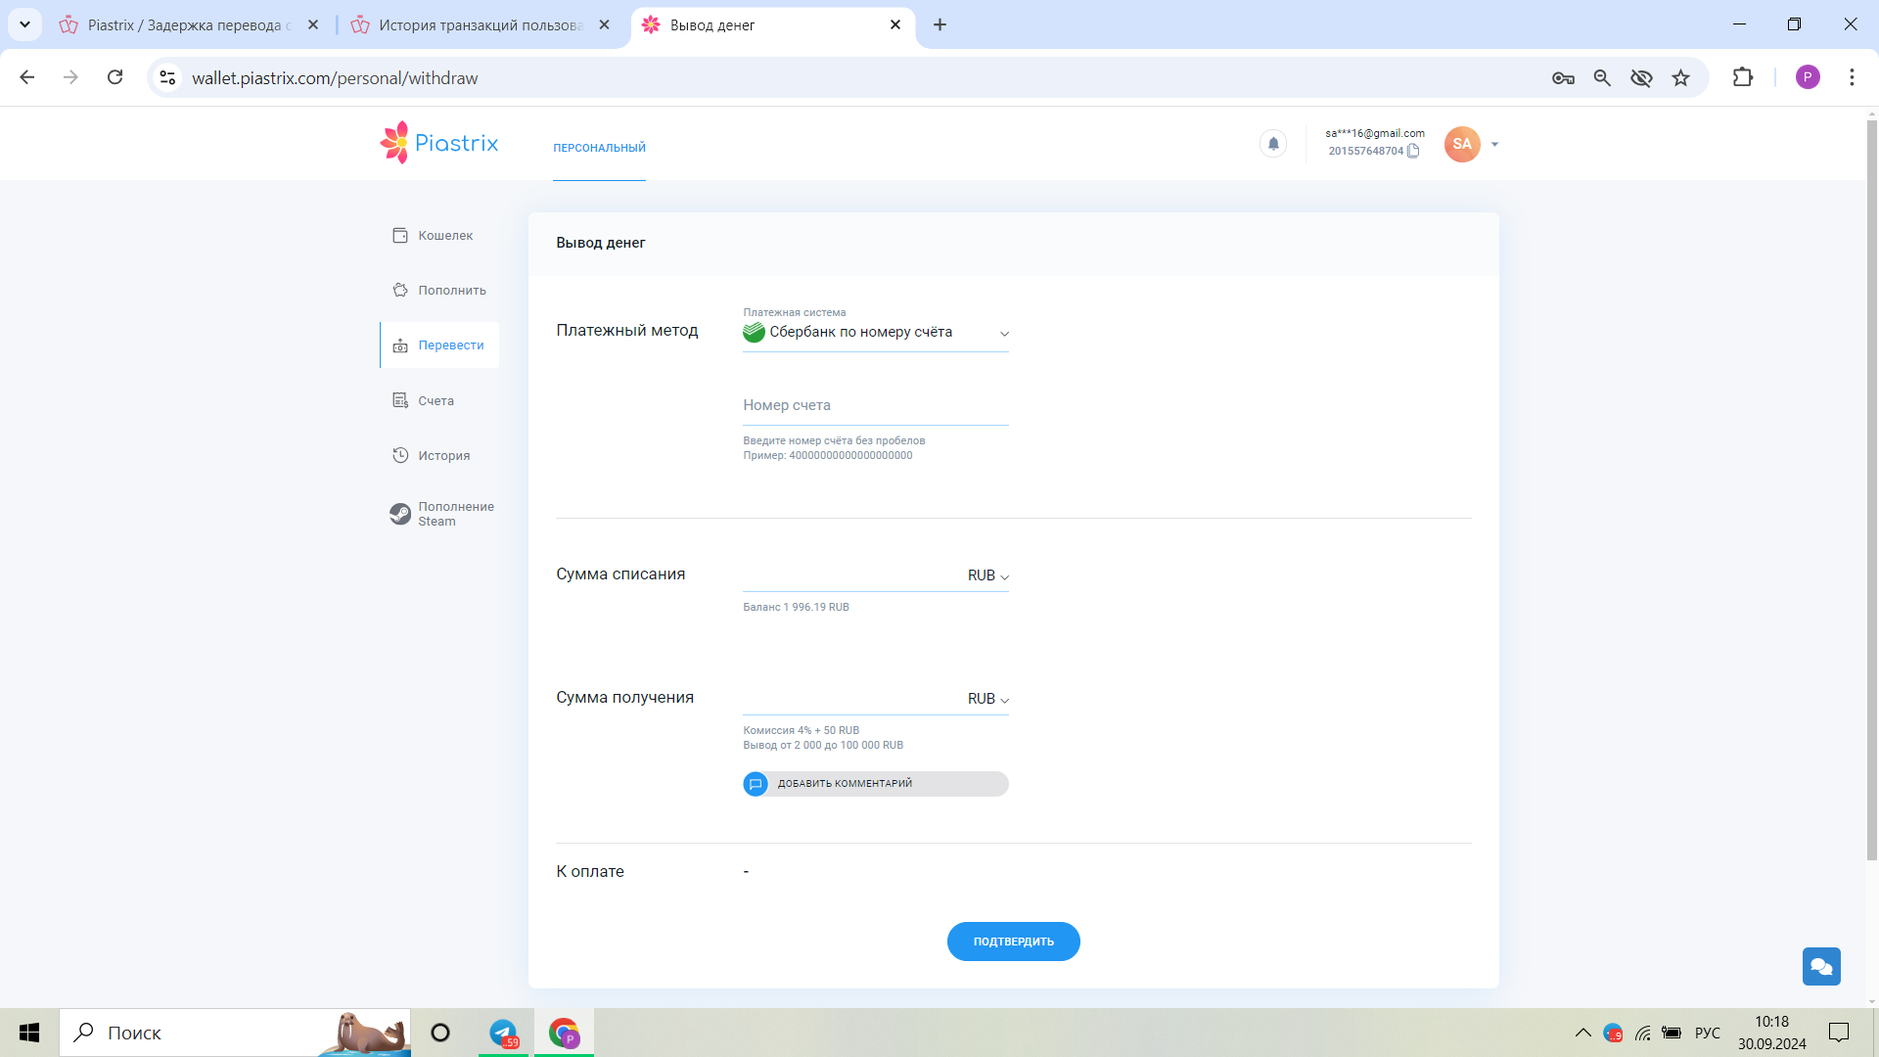Open the История sidebar item
Viewport: 1879px width, 1057px height.
pos(442,455)
